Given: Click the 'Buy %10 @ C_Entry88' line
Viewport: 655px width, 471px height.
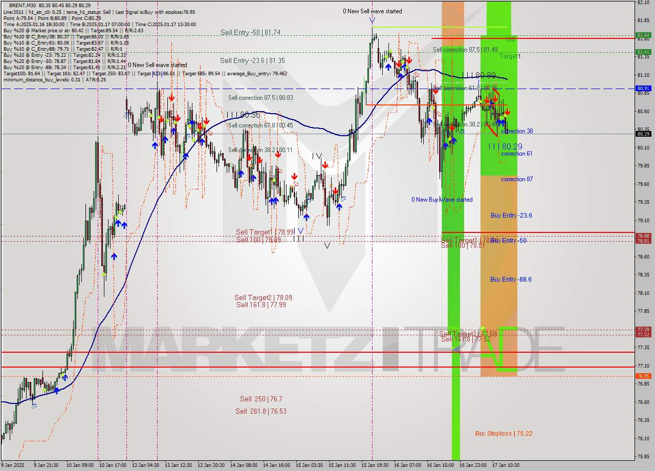Looking at the screenshot, I should point(63,49).
